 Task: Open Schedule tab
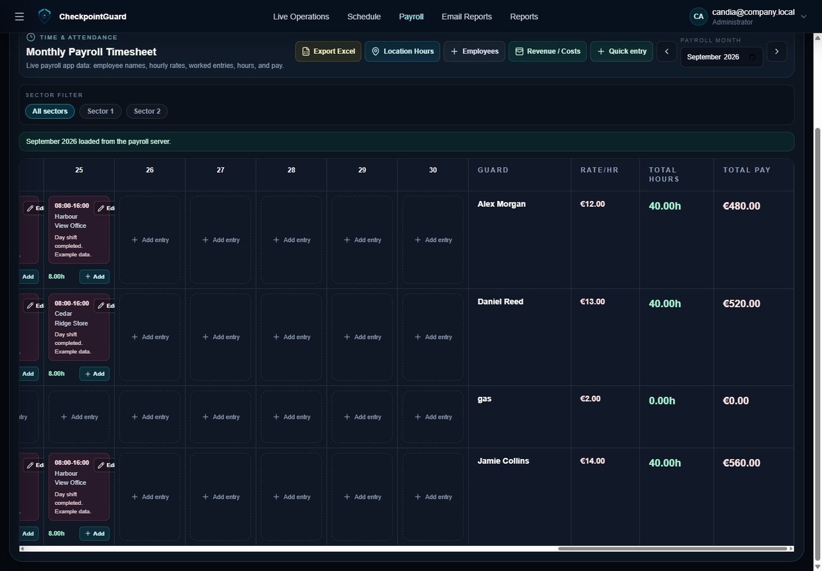coord(364,17)
